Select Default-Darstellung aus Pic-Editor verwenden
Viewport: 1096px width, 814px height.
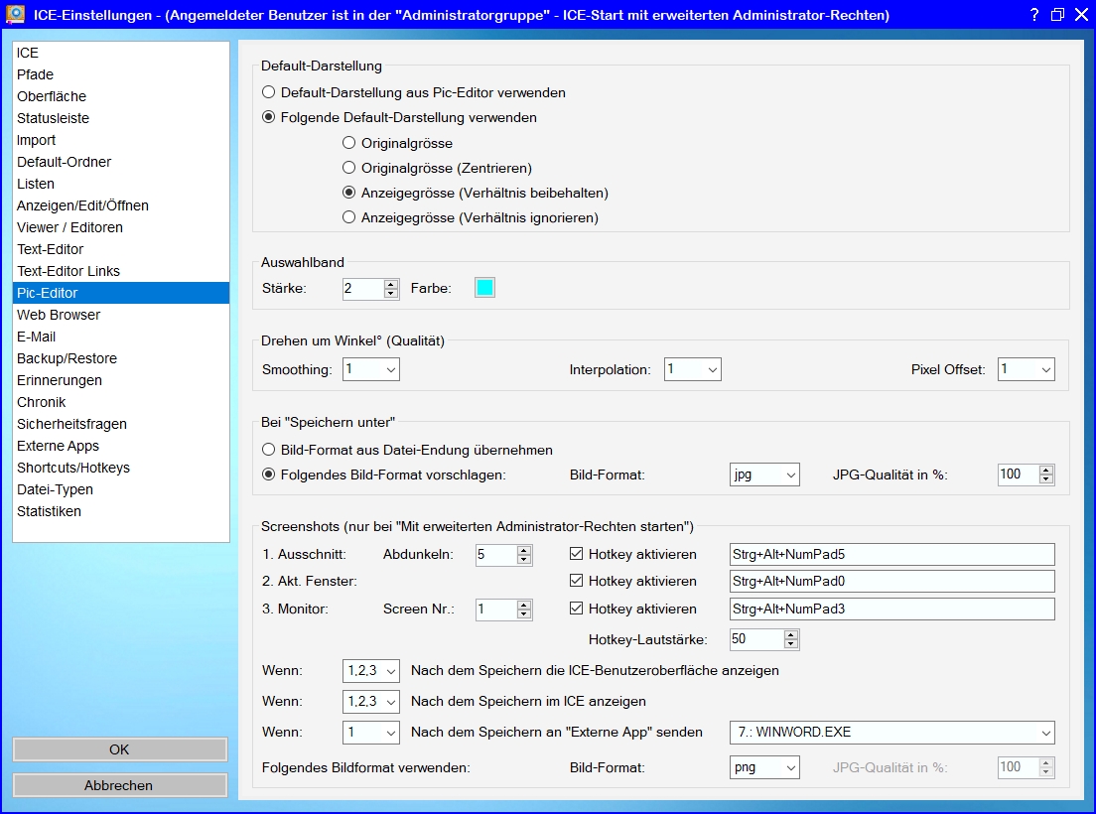coord(413,92)
